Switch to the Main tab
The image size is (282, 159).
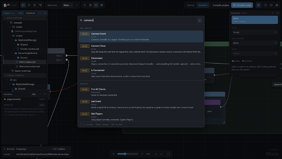point(66,5)
